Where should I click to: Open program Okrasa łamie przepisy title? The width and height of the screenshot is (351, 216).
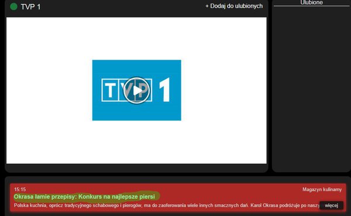pyautogui.click(x=84, y=197)
